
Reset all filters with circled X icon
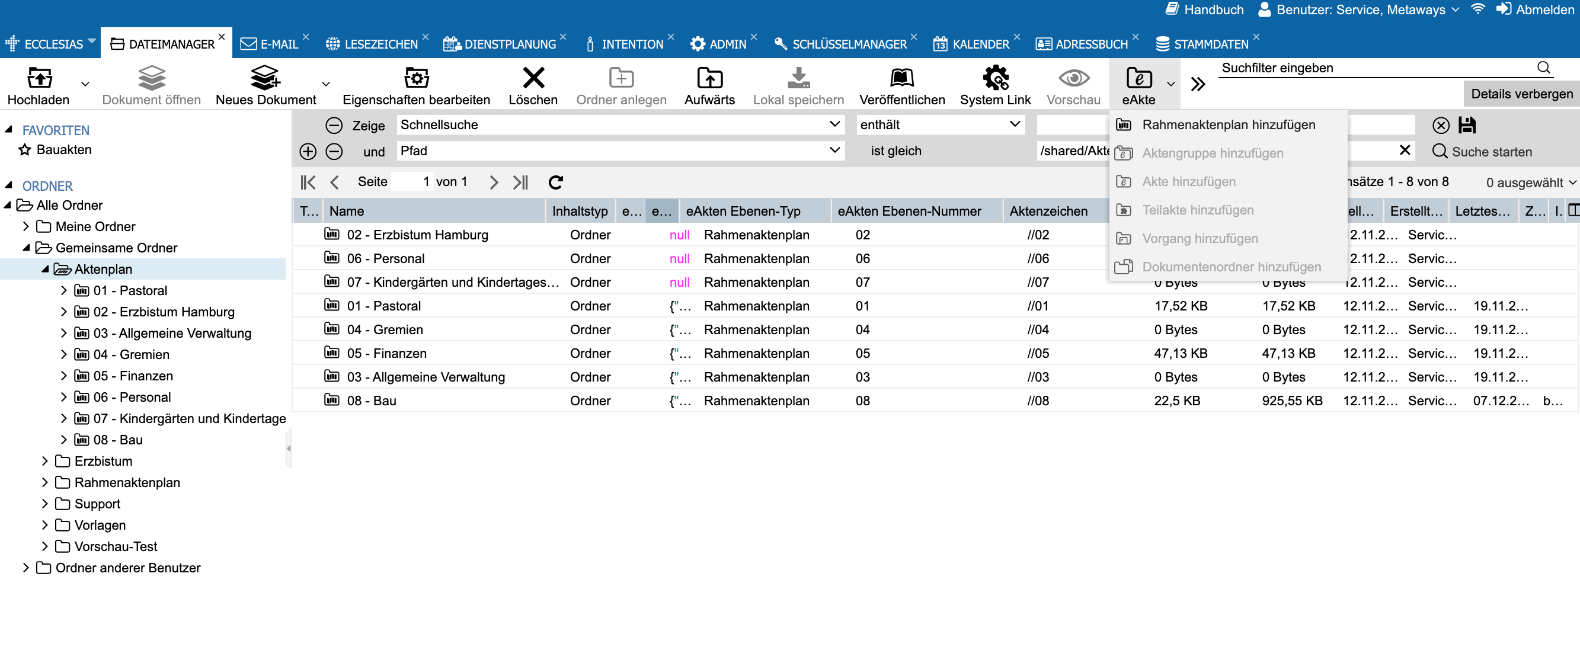click(x=1441, y=126)
